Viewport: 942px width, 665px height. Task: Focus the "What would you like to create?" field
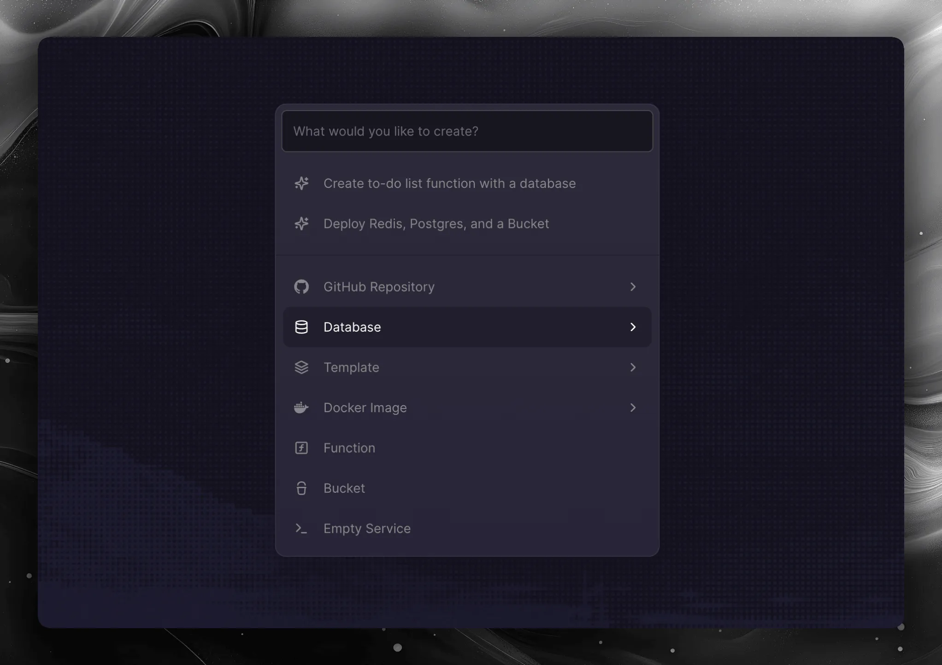467,131
